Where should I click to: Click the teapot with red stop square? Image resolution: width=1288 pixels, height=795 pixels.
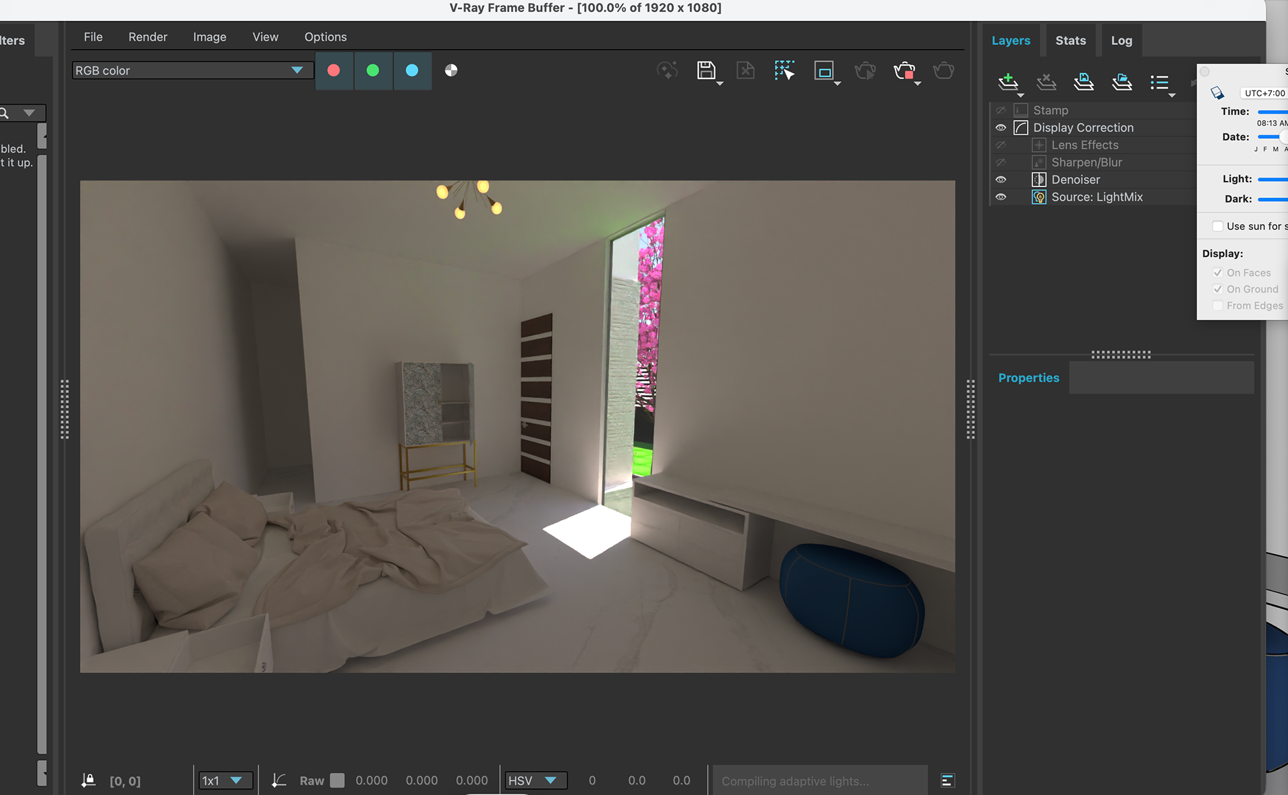pyautogui.click(x=904, y=70)
